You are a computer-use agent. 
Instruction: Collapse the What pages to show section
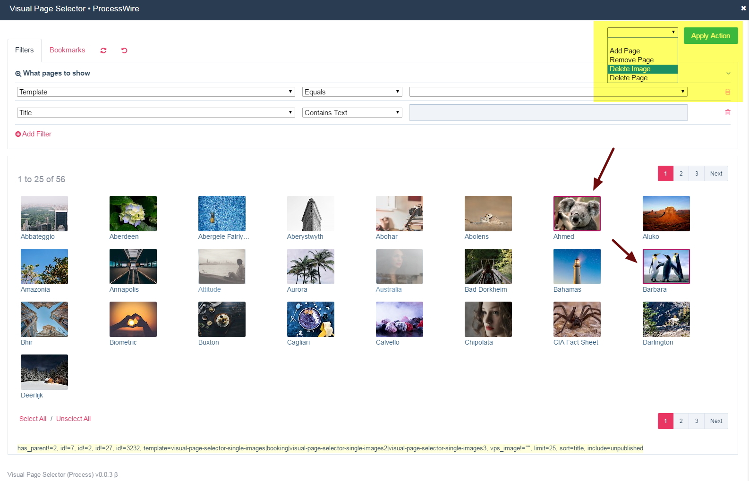pyautogui.click(x=728, y=73)
